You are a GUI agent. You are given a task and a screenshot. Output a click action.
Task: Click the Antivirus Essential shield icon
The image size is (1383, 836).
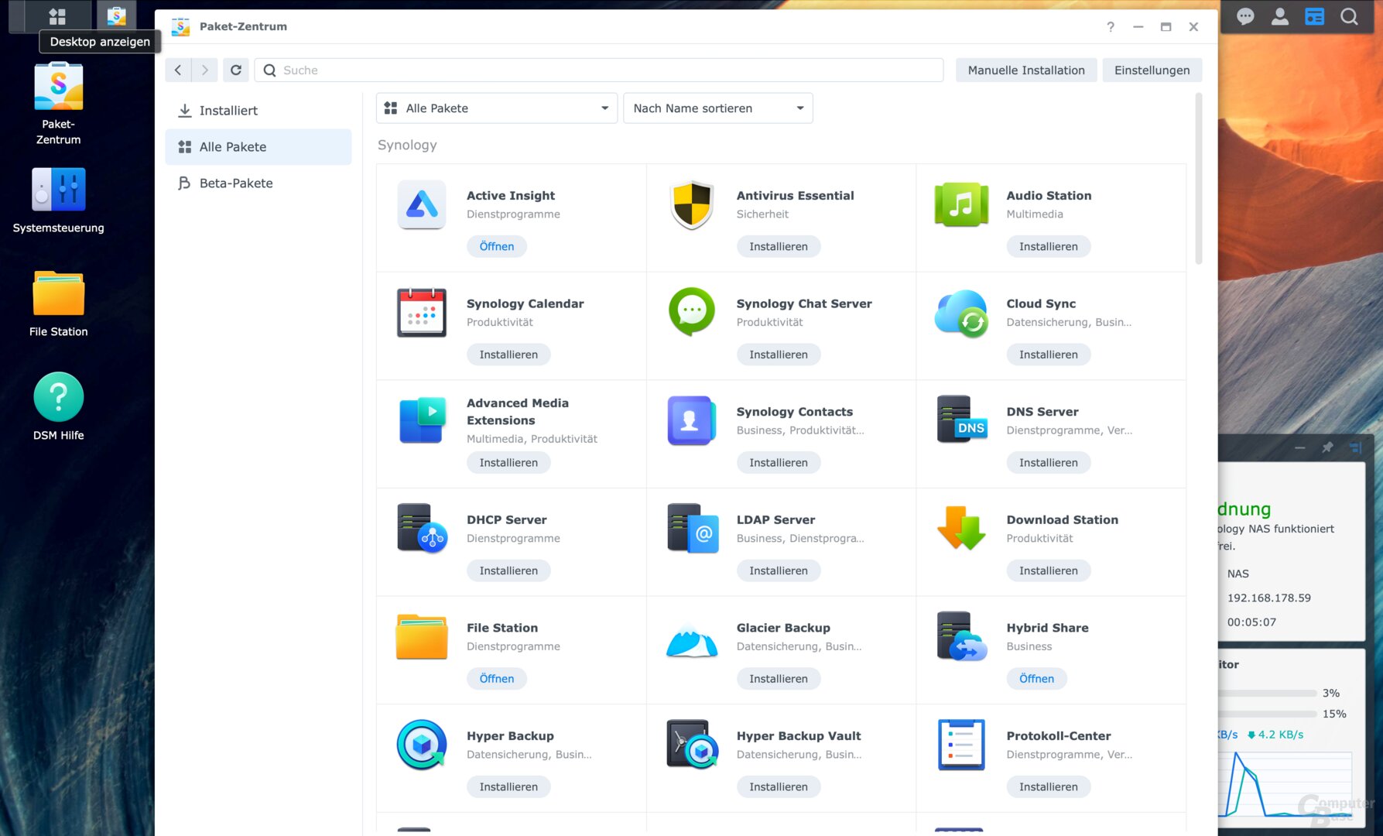tap(692, 205)
